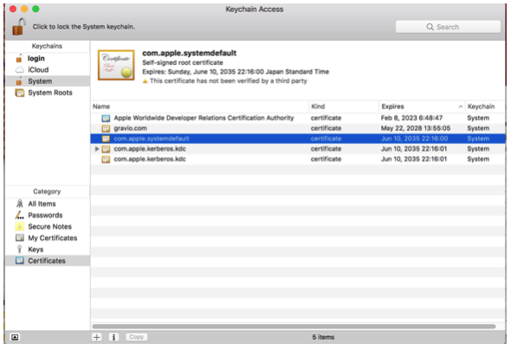Click the horizontal scrollbar of the list
The width and height of the screenshot is (511, 350).
(x=294, y=327)
